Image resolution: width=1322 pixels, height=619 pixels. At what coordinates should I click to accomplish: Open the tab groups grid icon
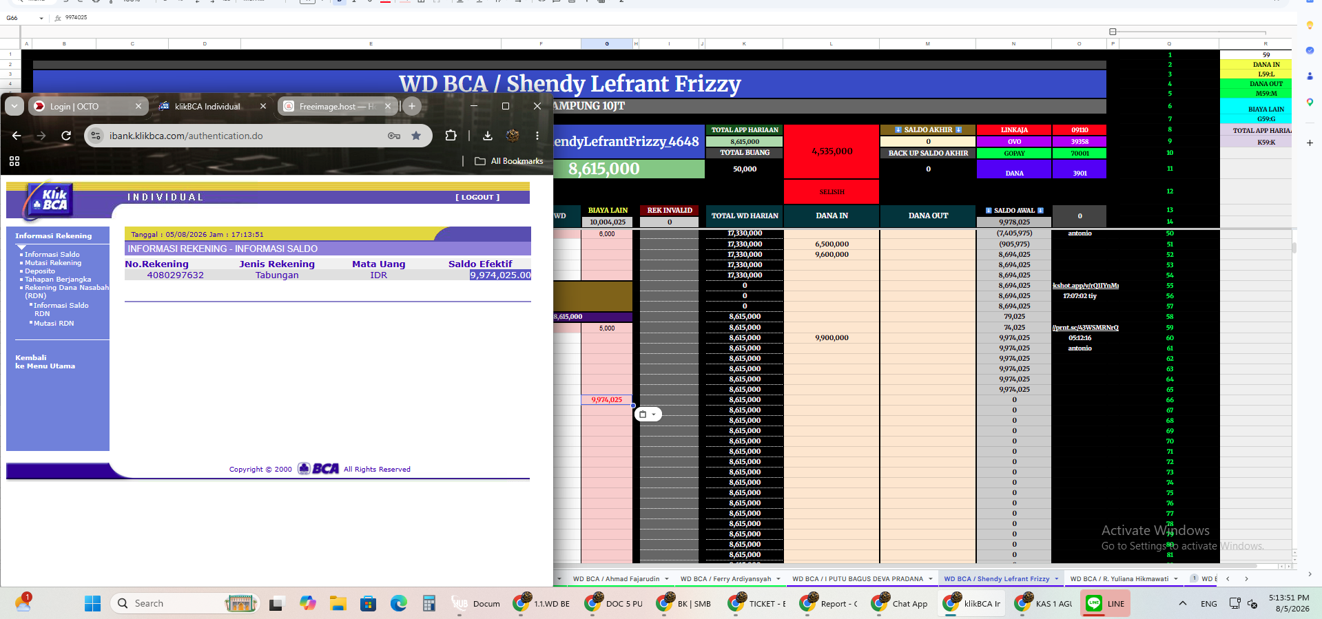(14, 161)
